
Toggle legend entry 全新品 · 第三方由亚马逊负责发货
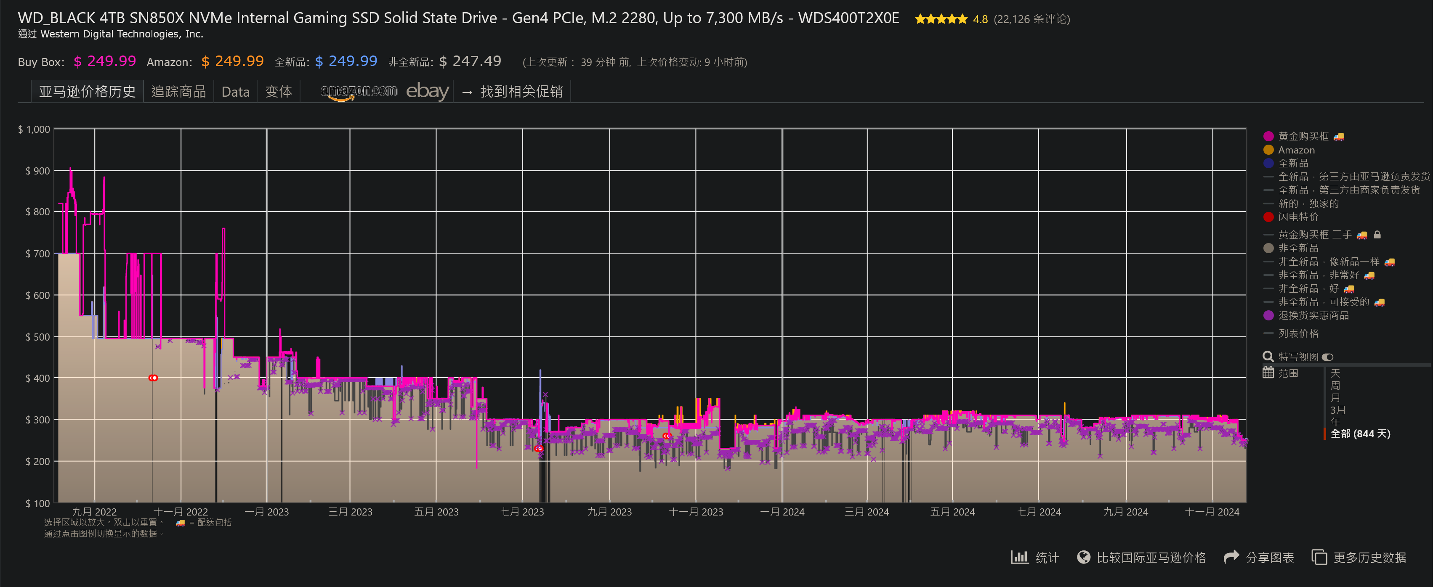click(1346, 177)
